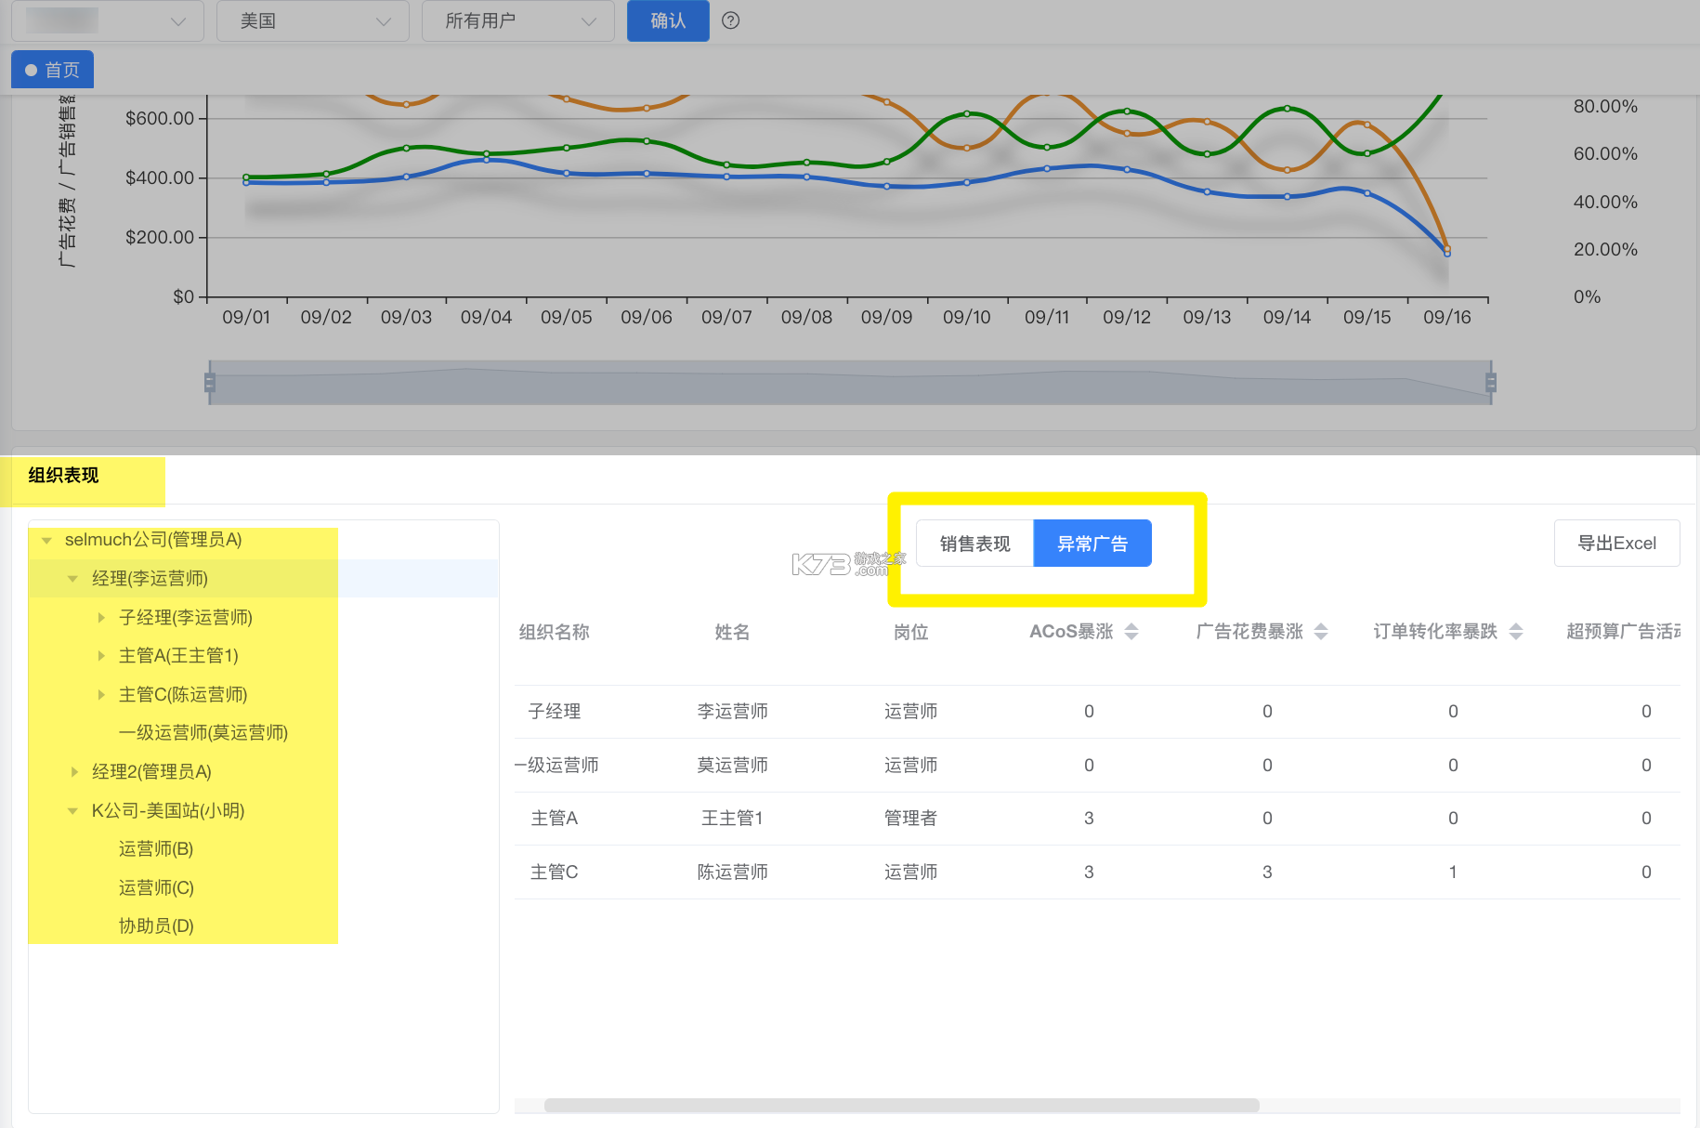Open the 首页 tab

[53, 70]
